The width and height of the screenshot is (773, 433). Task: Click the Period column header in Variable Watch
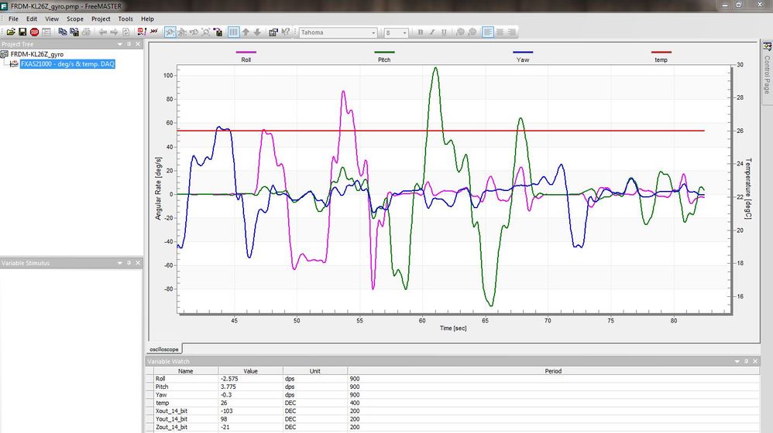point(553,371)
